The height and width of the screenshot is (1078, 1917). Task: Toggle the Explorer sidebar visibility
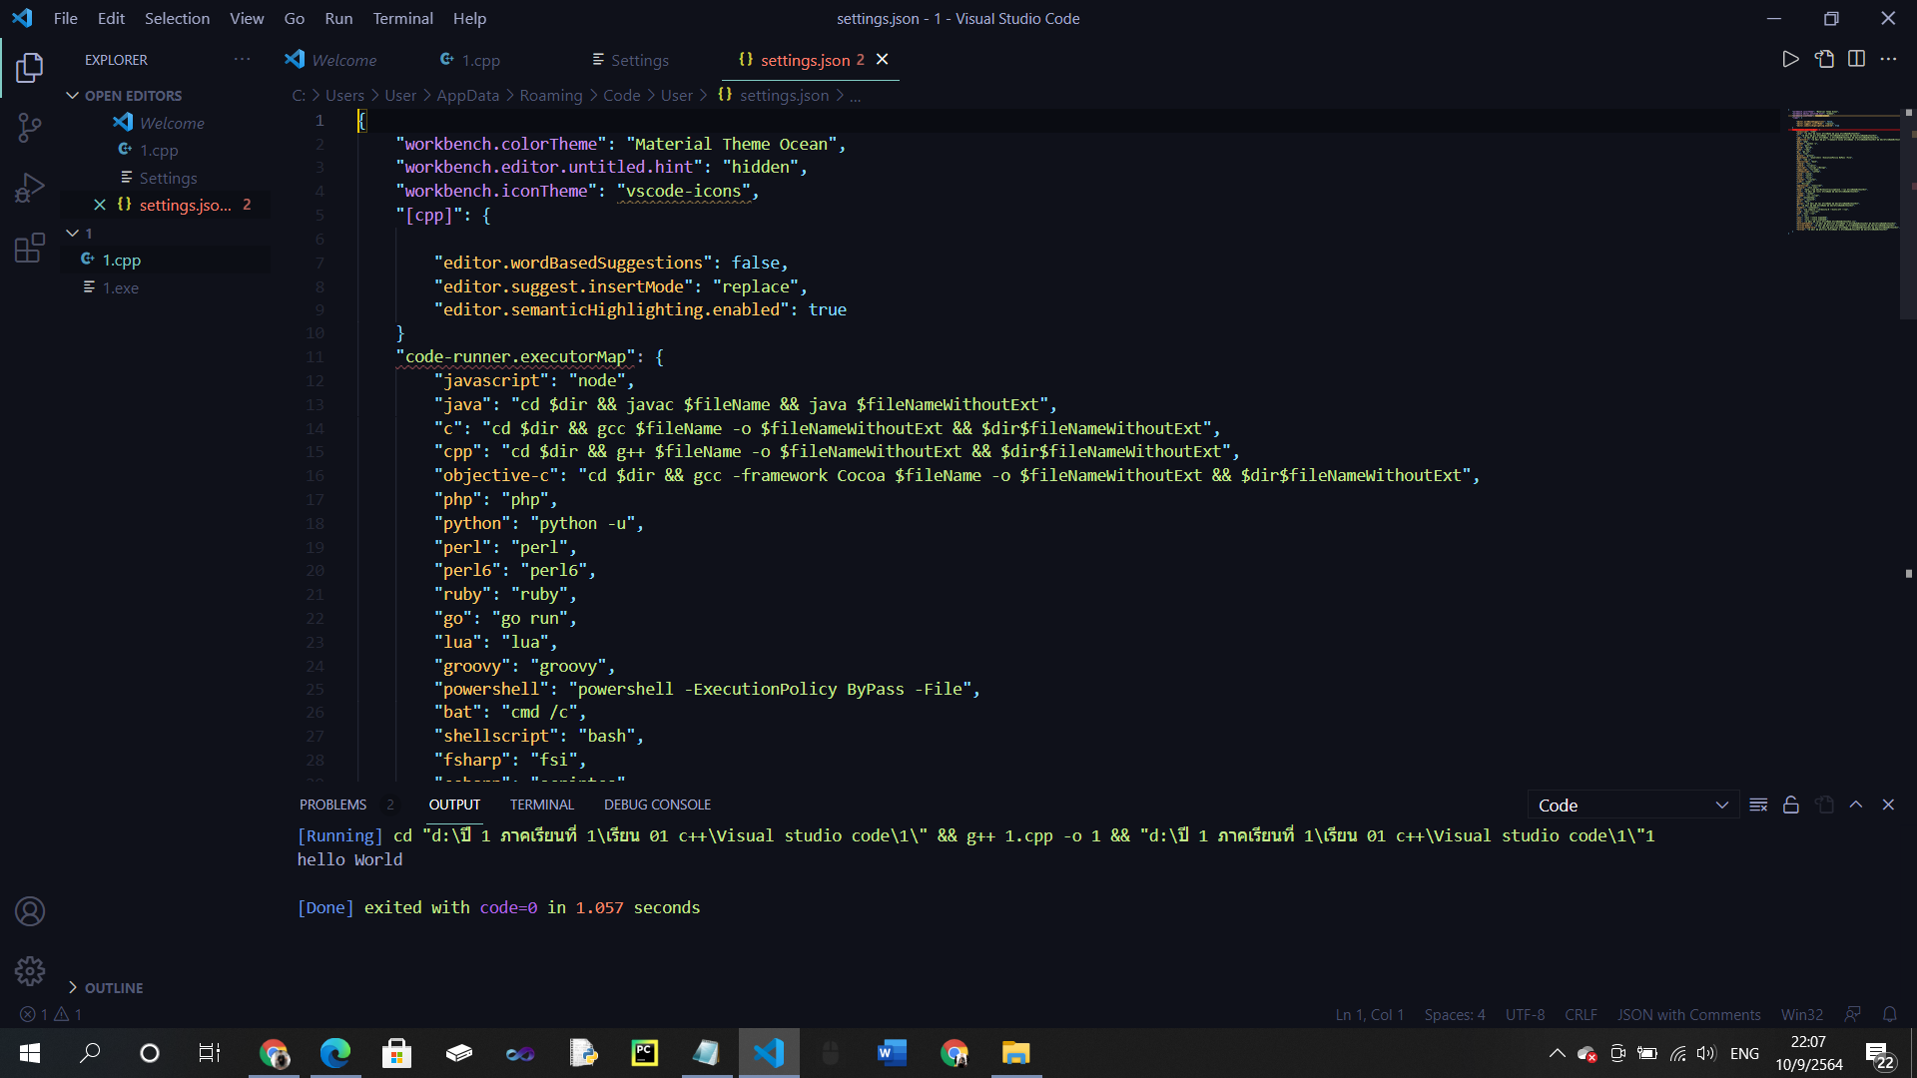(x=30, y=68)
